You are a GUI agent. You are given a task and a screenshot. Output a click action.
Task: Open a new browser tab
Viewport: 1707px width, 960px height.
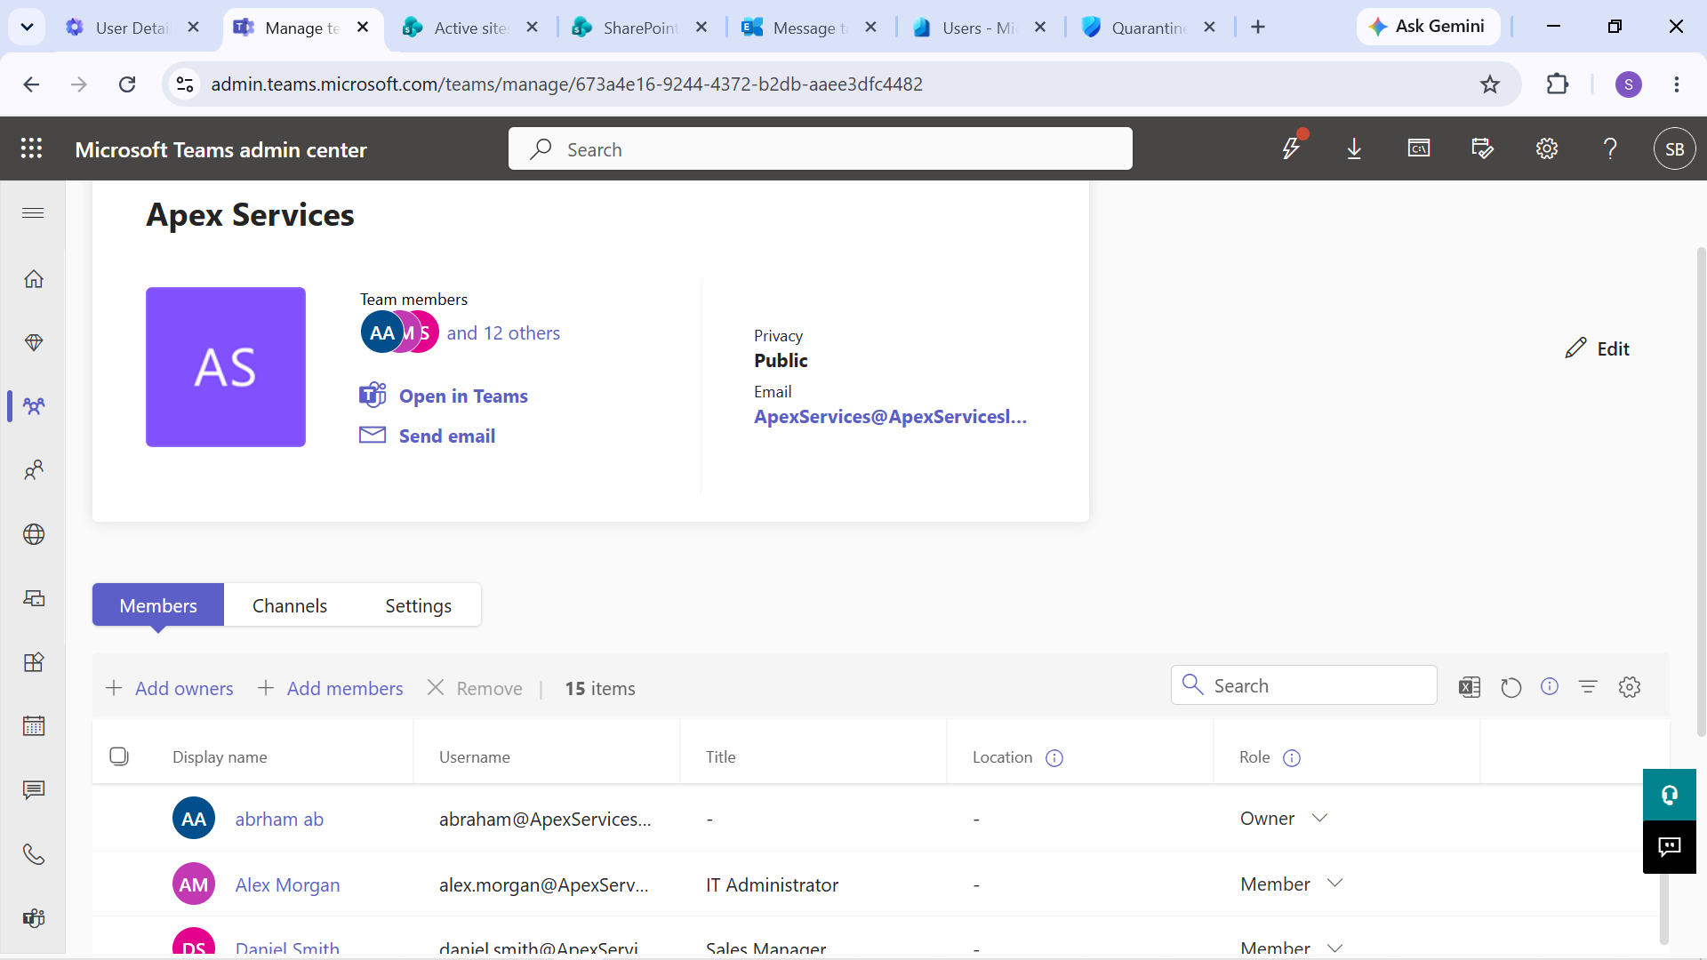[1258, 28]
